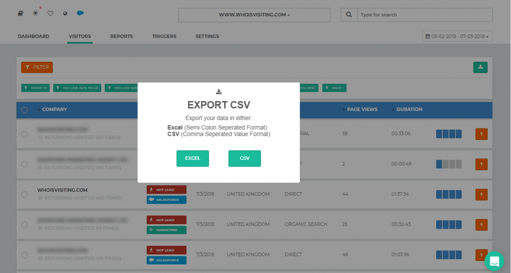Sort by Company column
The width and height of the screenshot is (511, 273).
click(x=52, y=109)
